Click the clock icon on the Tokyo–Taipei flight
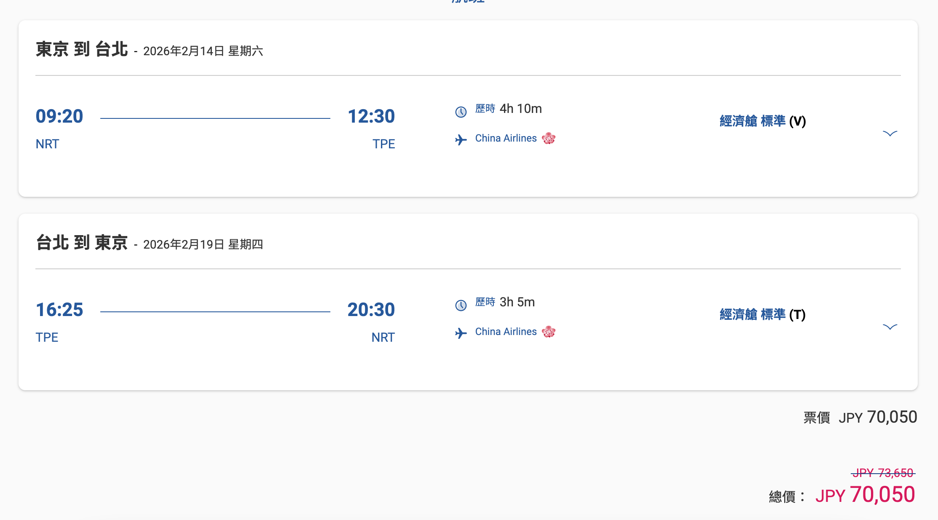 (x=461, y=112)
